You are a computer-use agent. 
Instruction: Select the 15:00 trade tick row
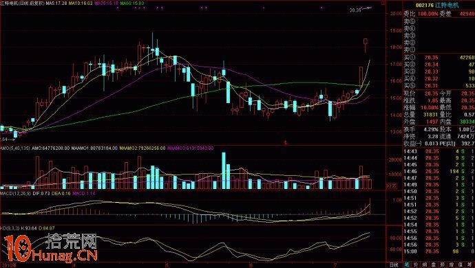[x=439, y=252]
